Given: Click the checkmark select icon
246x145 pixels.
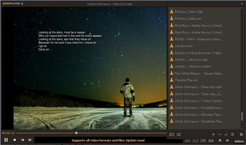Looking at the screenshot, I should tap(226, 134).
